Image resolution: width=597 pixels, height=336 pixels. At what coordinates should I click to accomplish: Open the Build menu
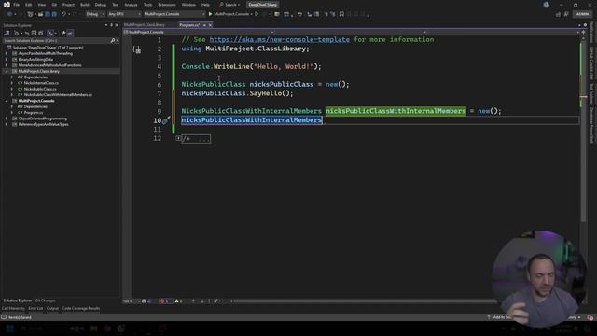[x=85, y=5]
